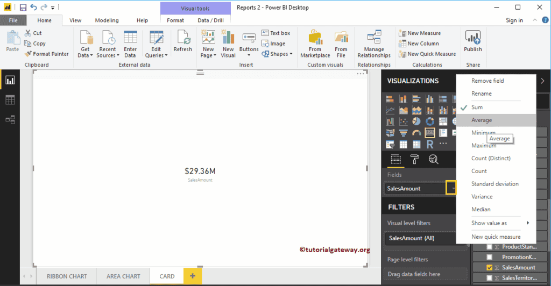Select the Filled map visualization

pos(390,133)
